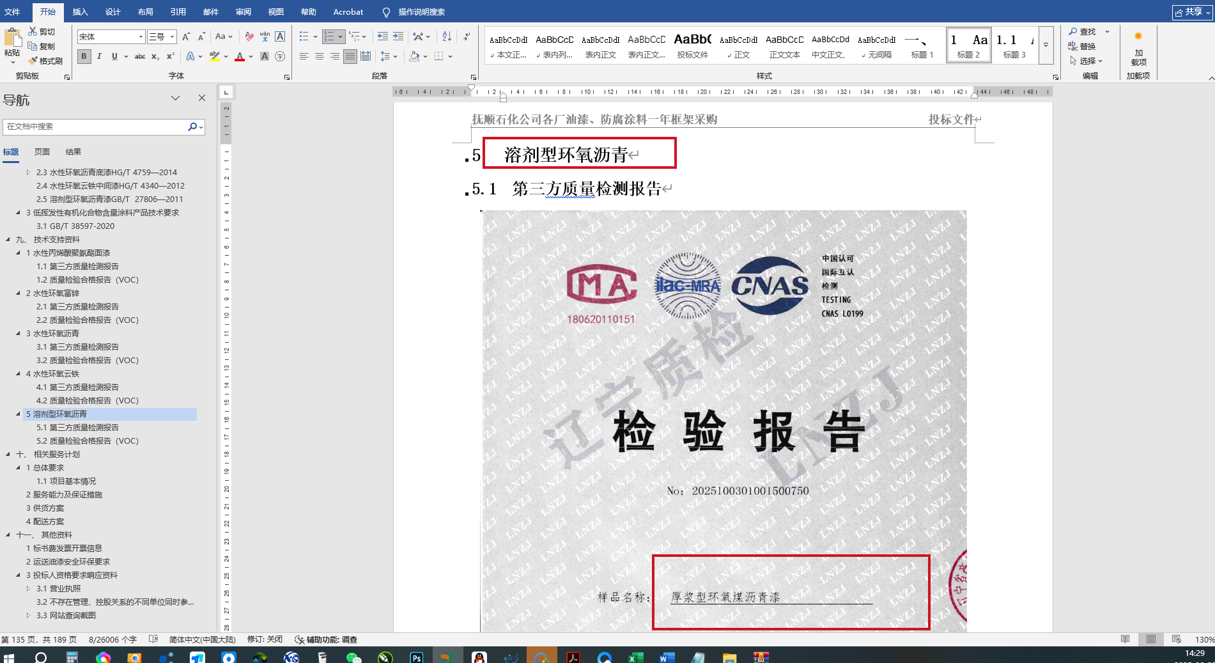Open the 插入 (Insert) ribbon tab
The width and height of the screenshot is (1215, 663).
80,12
